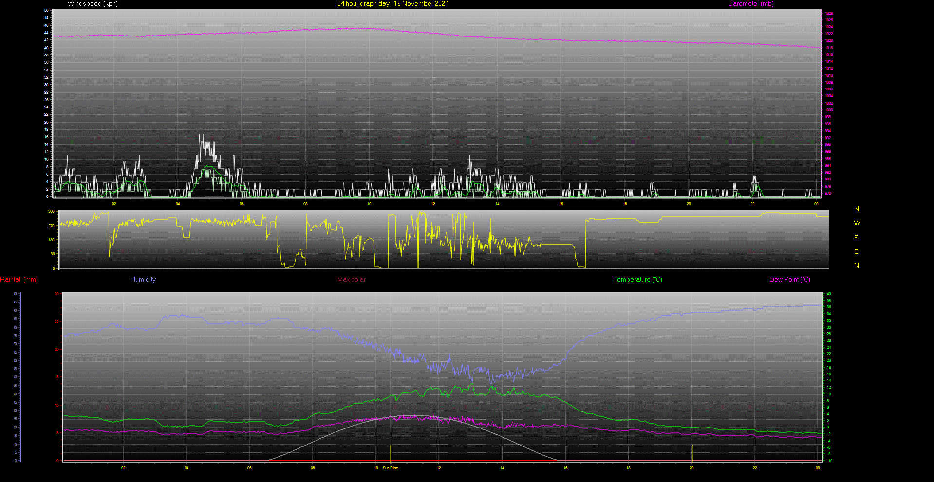This screenshot has width=934, height=482.
Task: Click the '22' hour label under the windspeed graph
Action: pos(752,204)
